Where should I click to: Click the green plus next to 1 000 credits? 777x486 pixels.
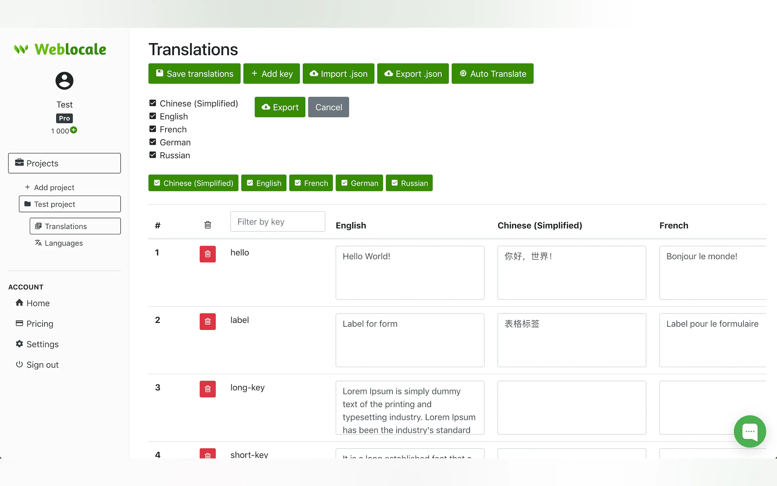73,130
